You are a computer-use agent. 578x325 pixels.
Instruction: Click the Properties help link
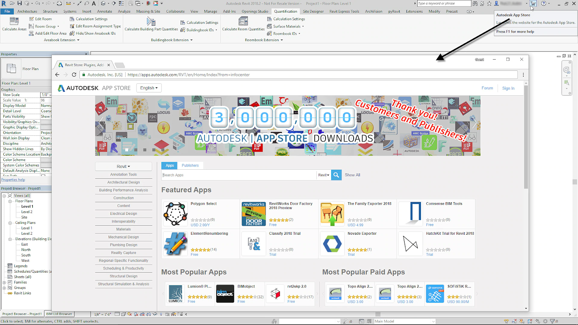click(13, 179)
